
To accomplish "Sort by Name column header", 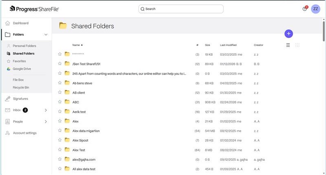I will [77, 45].
